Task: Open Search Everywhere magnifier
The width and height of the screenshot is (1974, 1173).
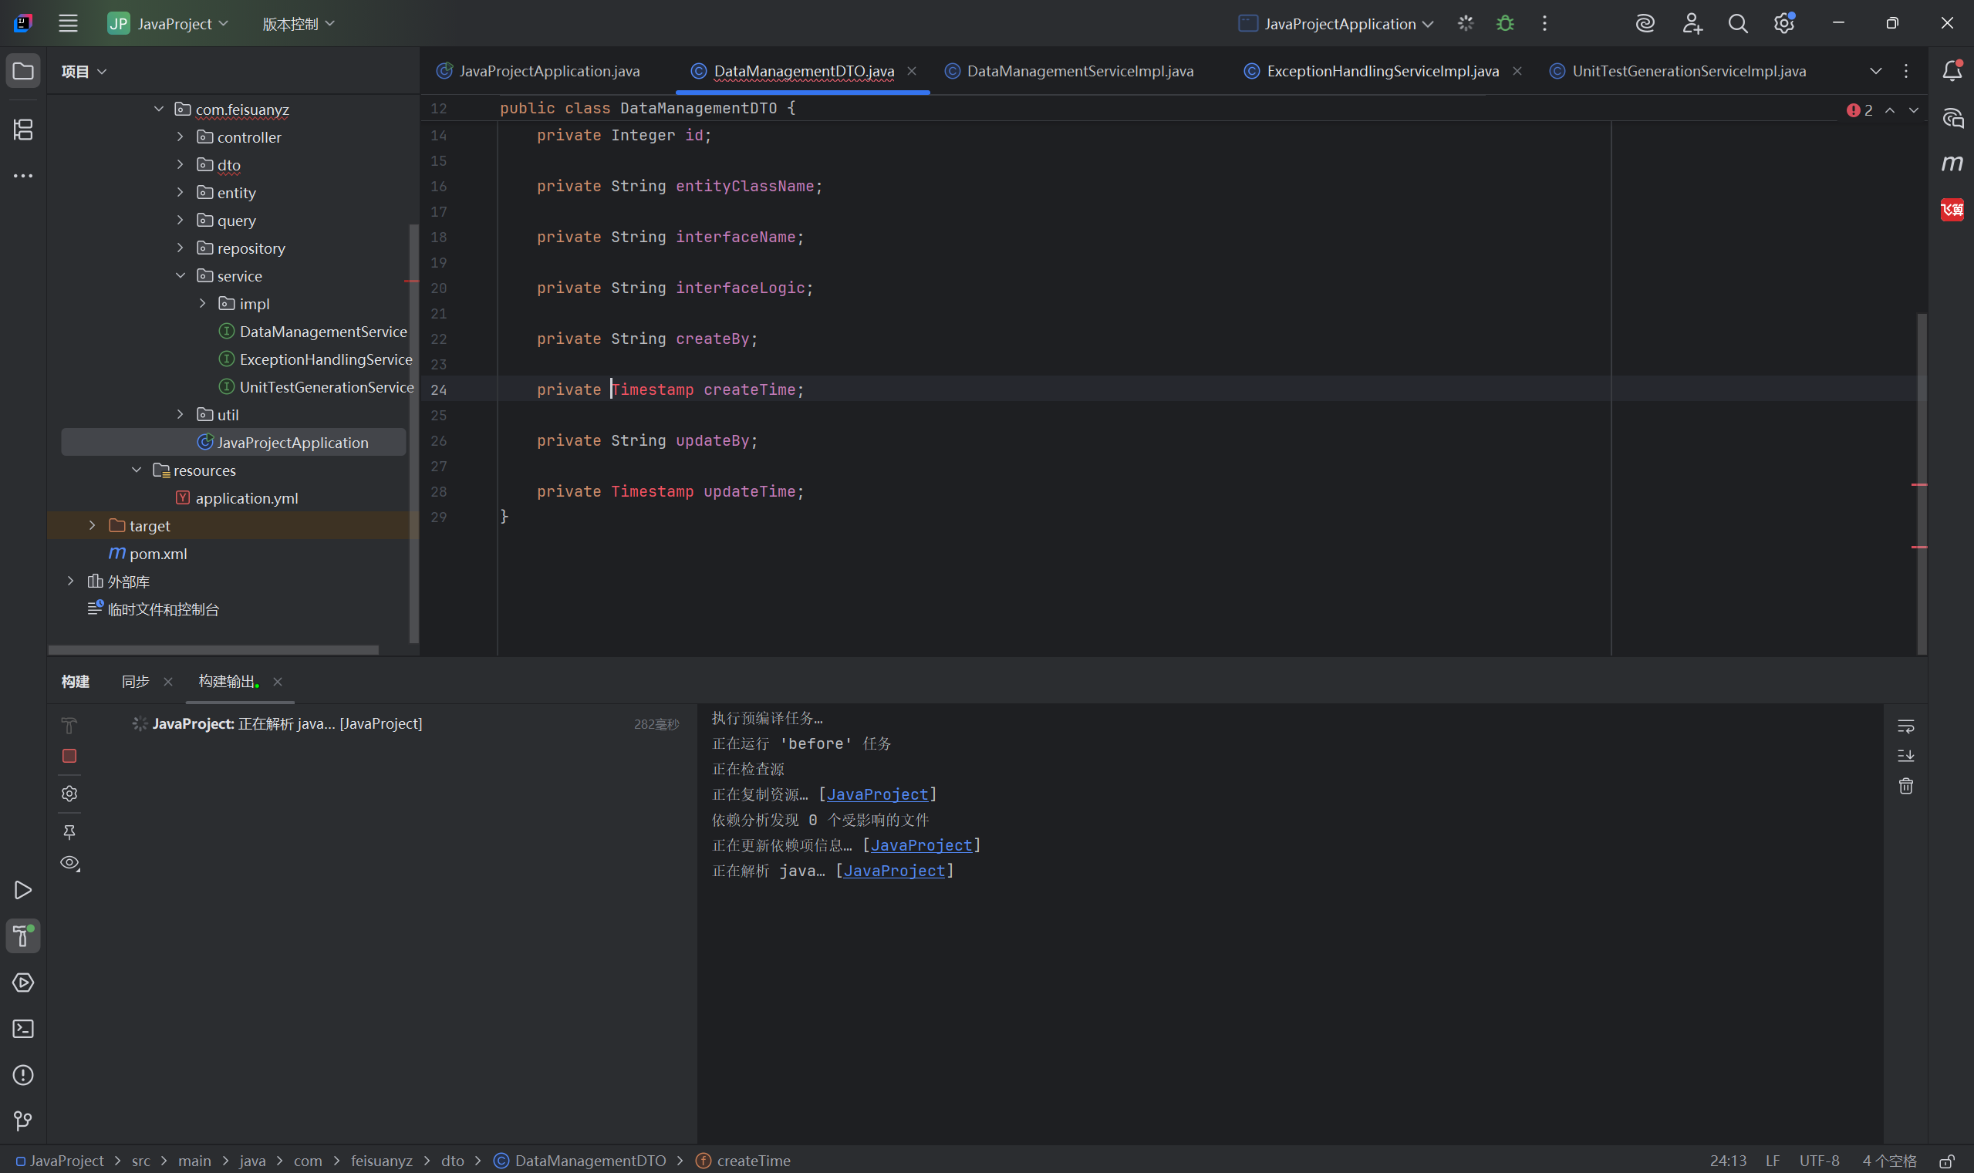Action: pyautogui.click(x=1738, y=24)
